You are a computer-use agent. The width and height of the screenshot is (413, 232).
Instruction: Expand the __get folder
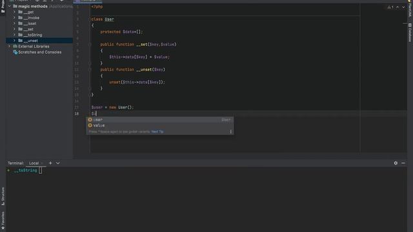14,12
